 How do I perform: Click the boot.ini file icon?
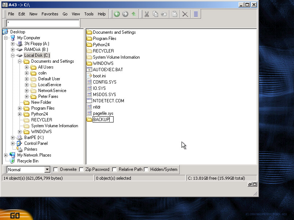[x=89, y=76]
